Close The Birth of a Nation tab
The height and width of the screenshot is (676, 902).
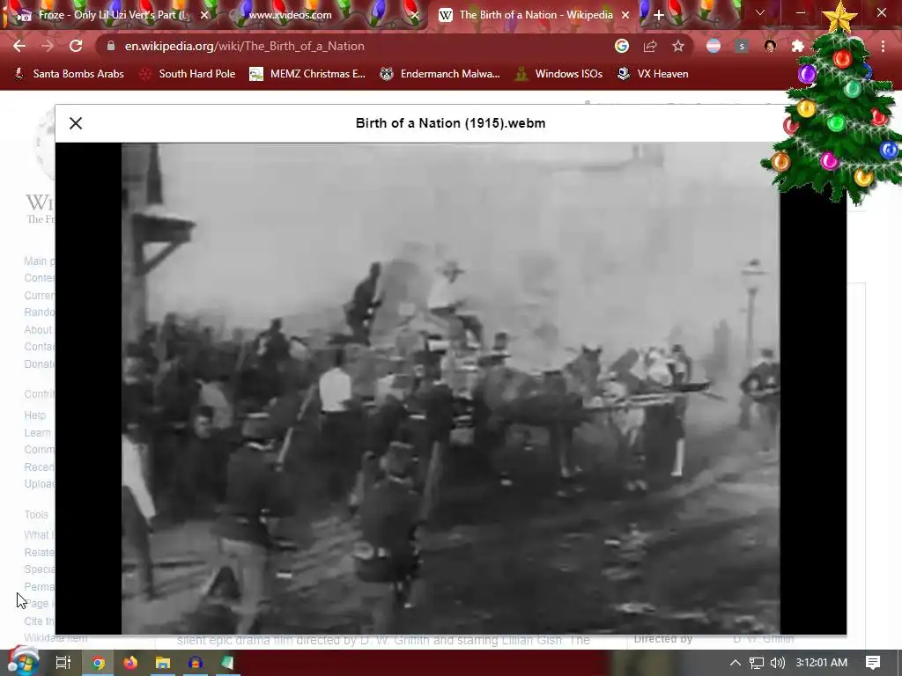(x=625, y=15)
